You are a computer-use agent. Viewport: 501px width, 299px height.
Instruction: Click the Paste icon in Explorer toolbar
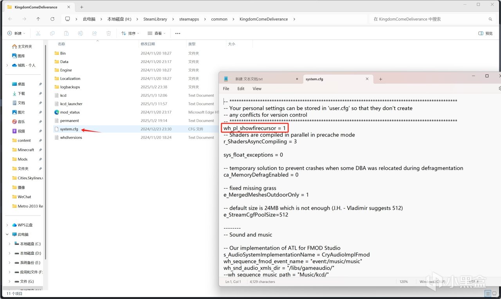click(x=66, y=33)
